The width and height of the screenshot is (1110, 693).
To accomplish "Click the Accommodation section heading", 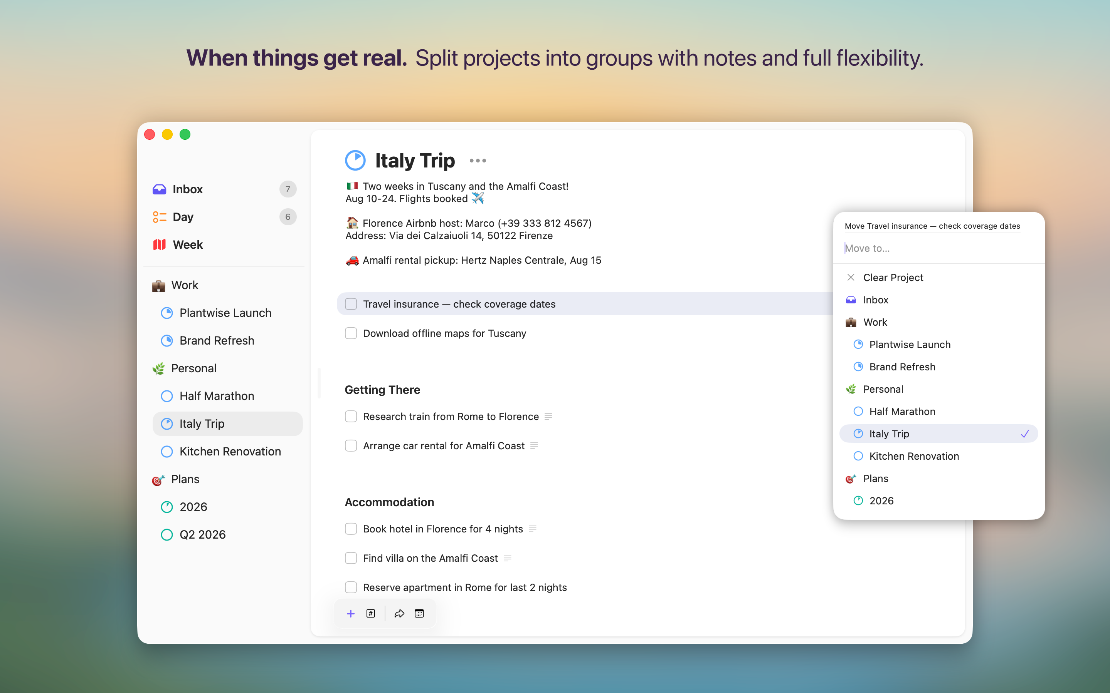I will click(x=389, y=502).
